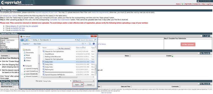
Task: Open 'category of work that may be uploaded' link
Action: click(x=24, y=26)
